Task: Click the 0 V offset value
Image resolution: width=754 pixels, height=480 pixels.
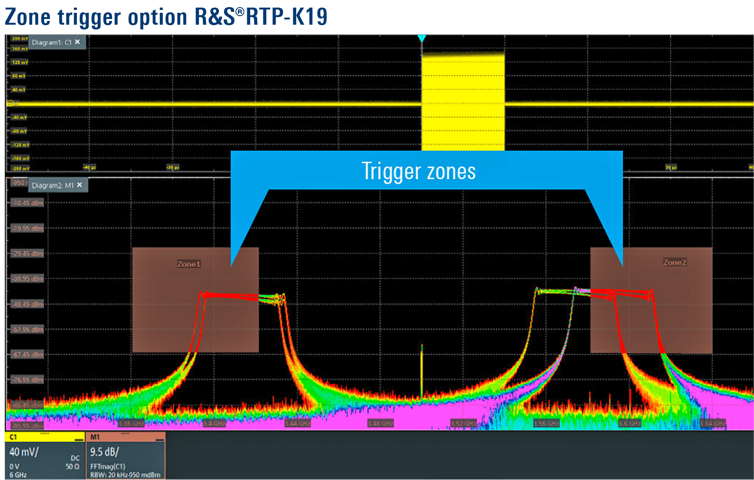Action: [14, 467]
